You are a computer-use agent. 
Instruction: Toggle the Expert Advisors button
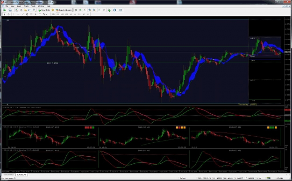(x=64, y=10)
